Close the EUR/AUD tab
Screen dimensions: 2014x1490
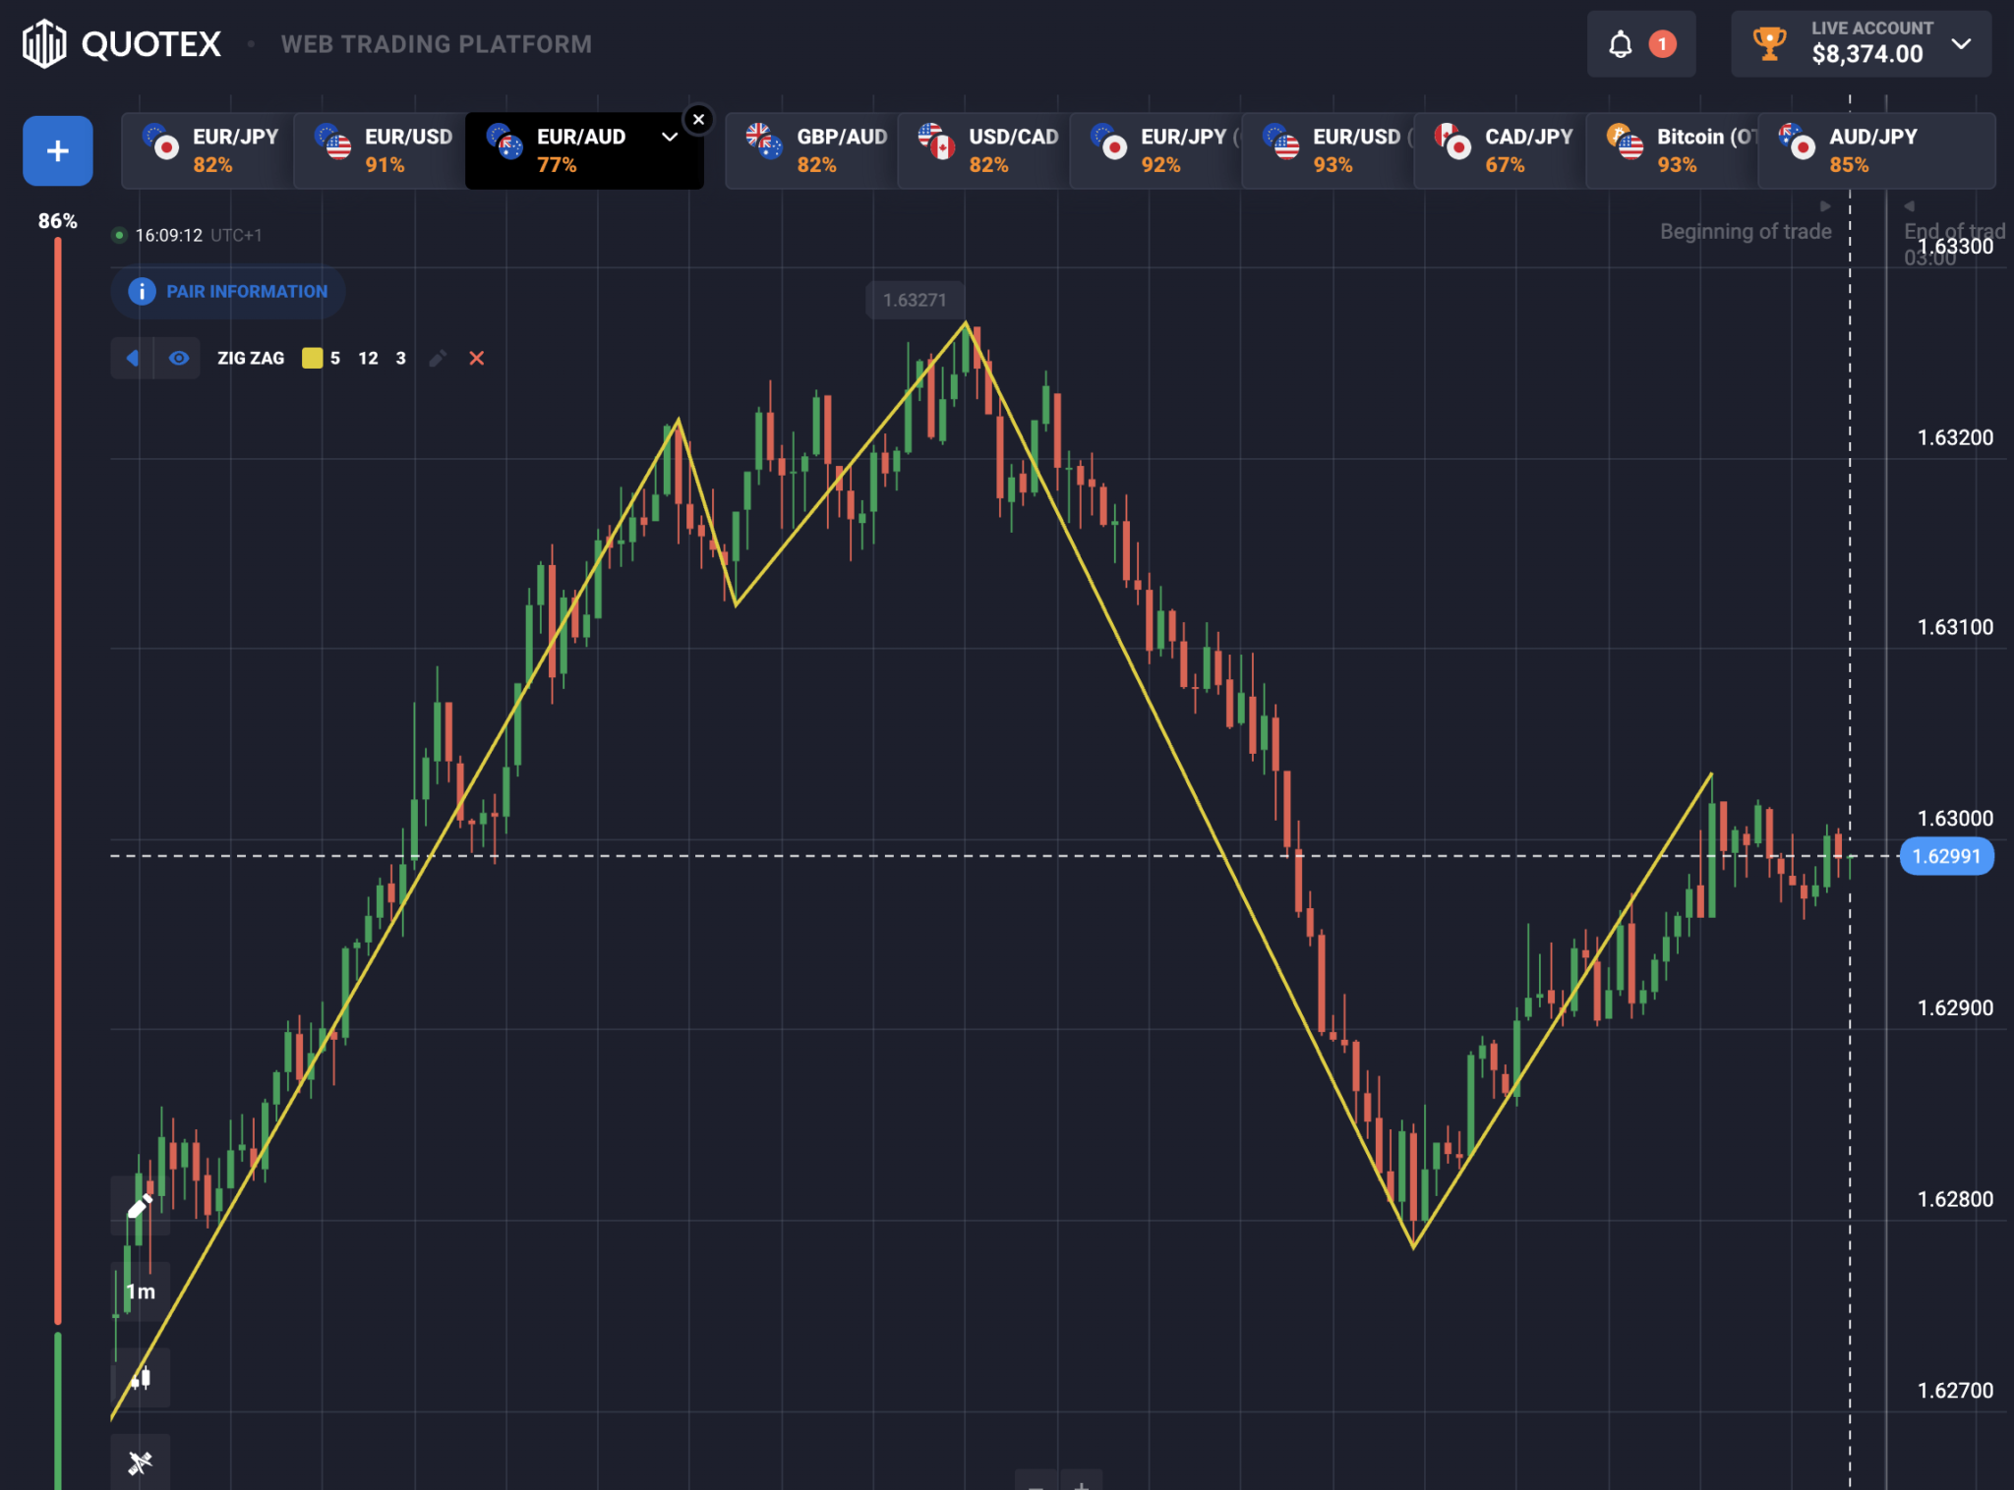pyautogui.click(x=698, y=119)
